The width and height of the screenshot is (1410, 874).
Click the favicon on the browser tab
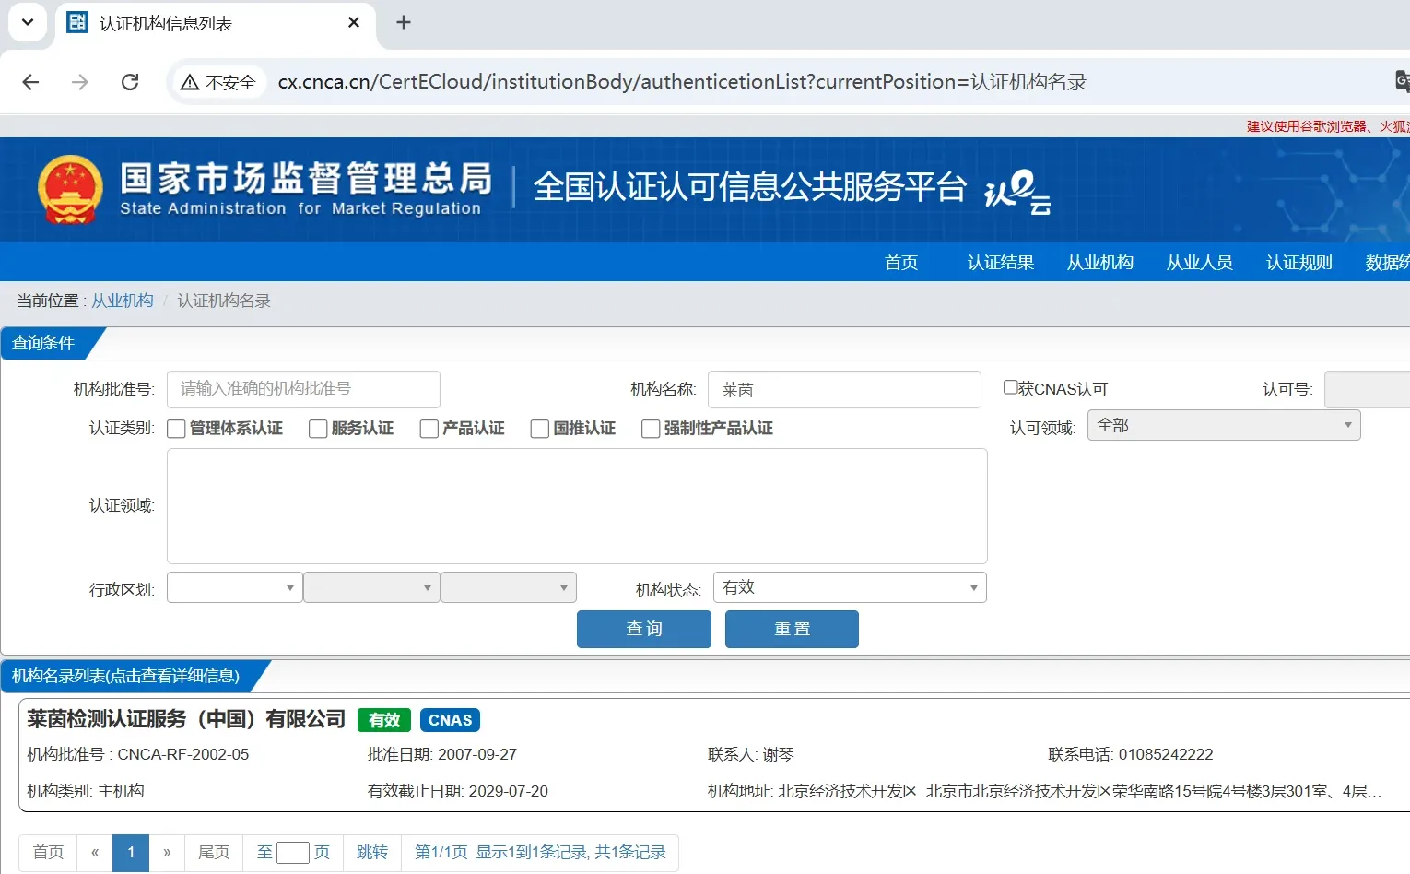point(76,22)
